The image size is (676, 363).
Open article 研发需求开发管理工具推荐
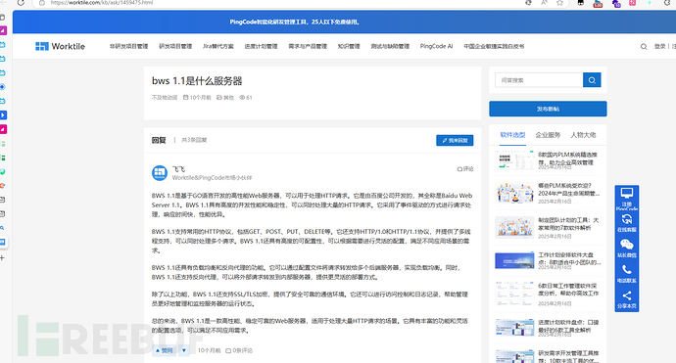(x=568, y=356)
